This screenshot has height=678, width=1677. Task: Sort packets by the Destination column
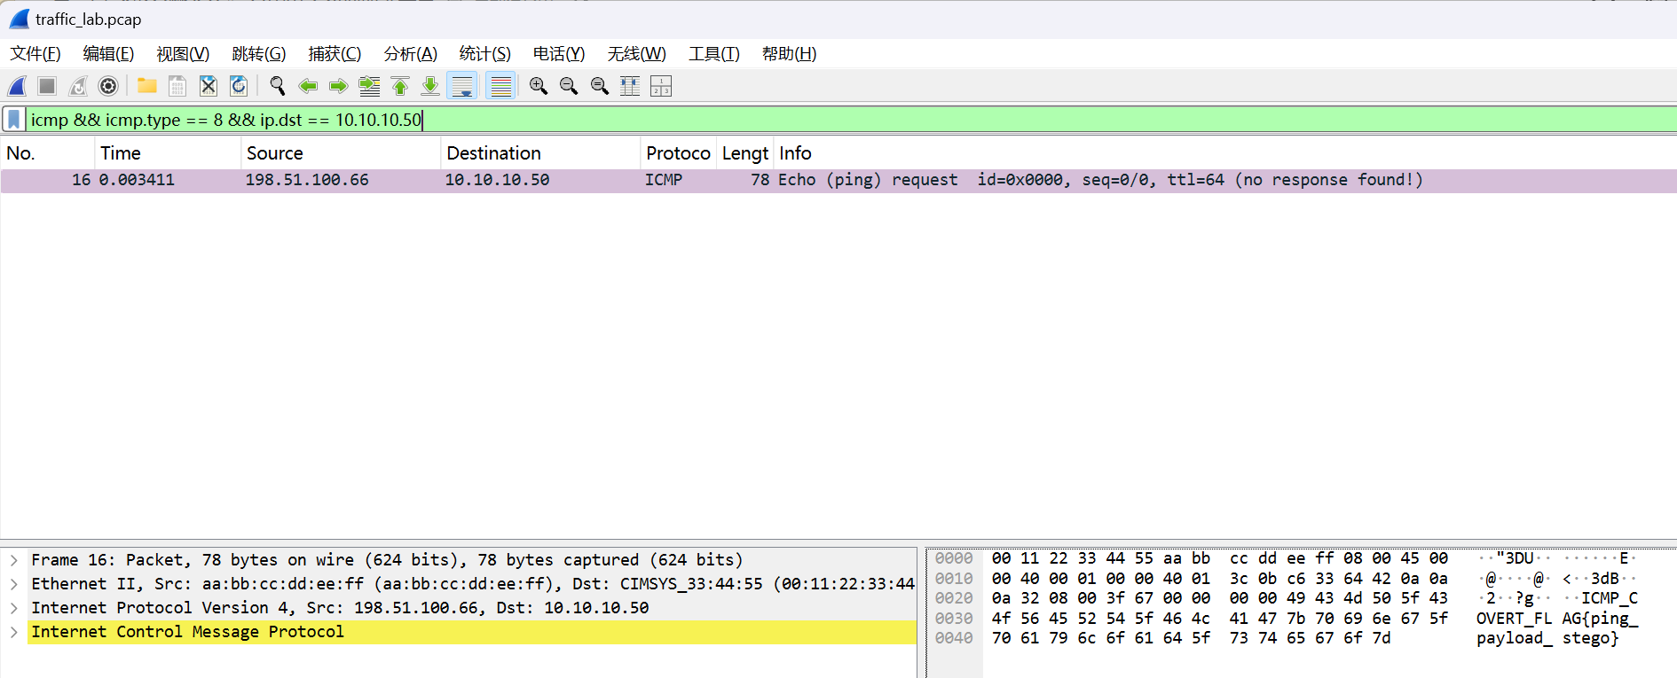tap(540, 153)
